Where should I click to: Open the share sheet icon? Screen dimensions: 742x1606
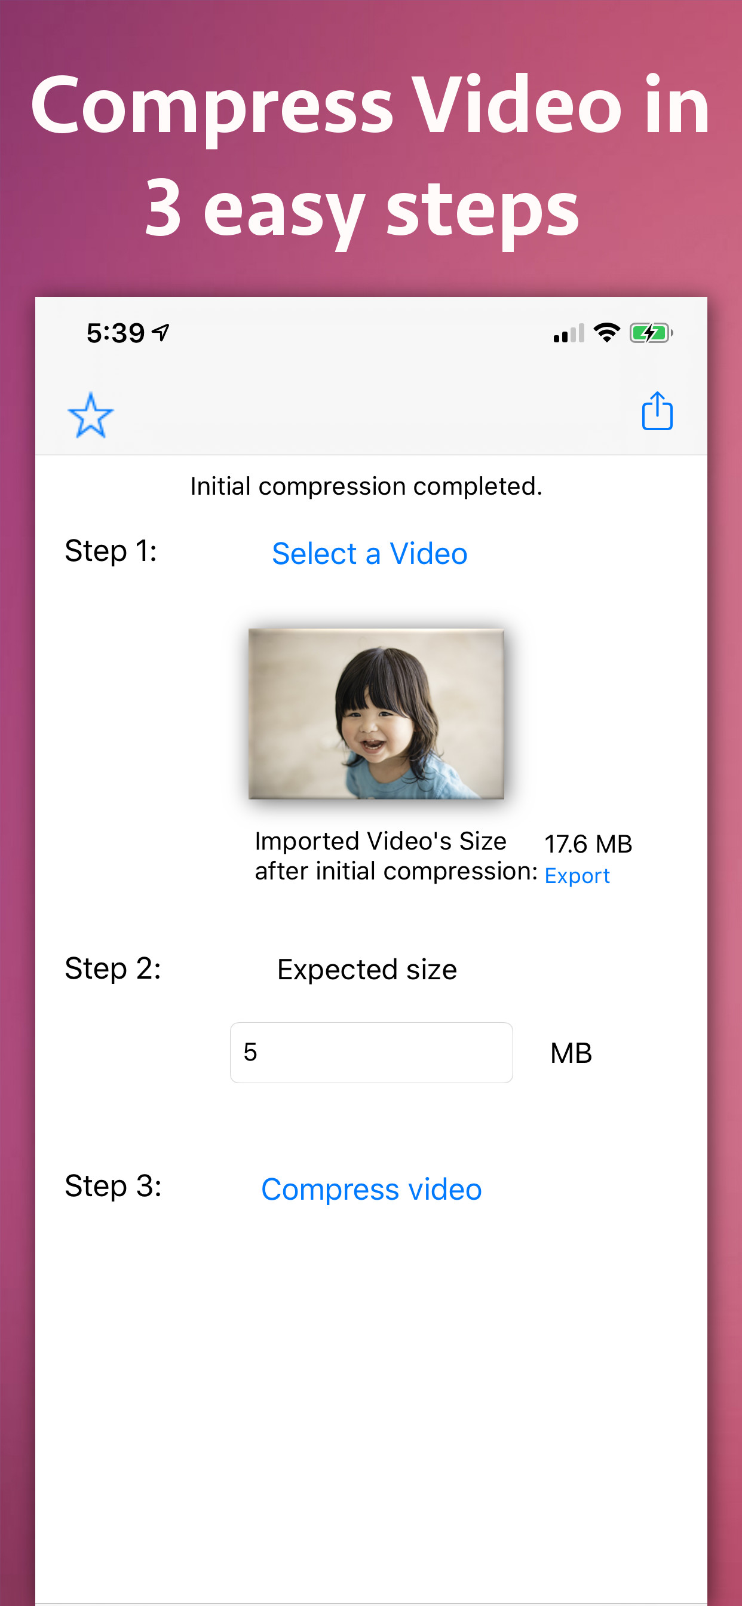pos(657,412)
